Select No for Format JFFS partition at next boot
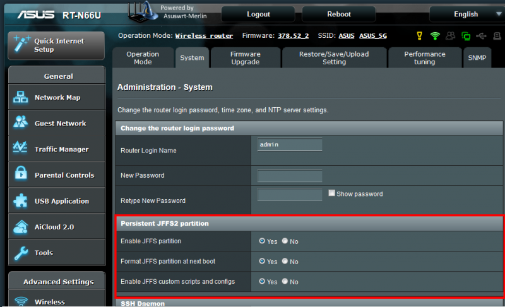 click(x=285, y=262)
